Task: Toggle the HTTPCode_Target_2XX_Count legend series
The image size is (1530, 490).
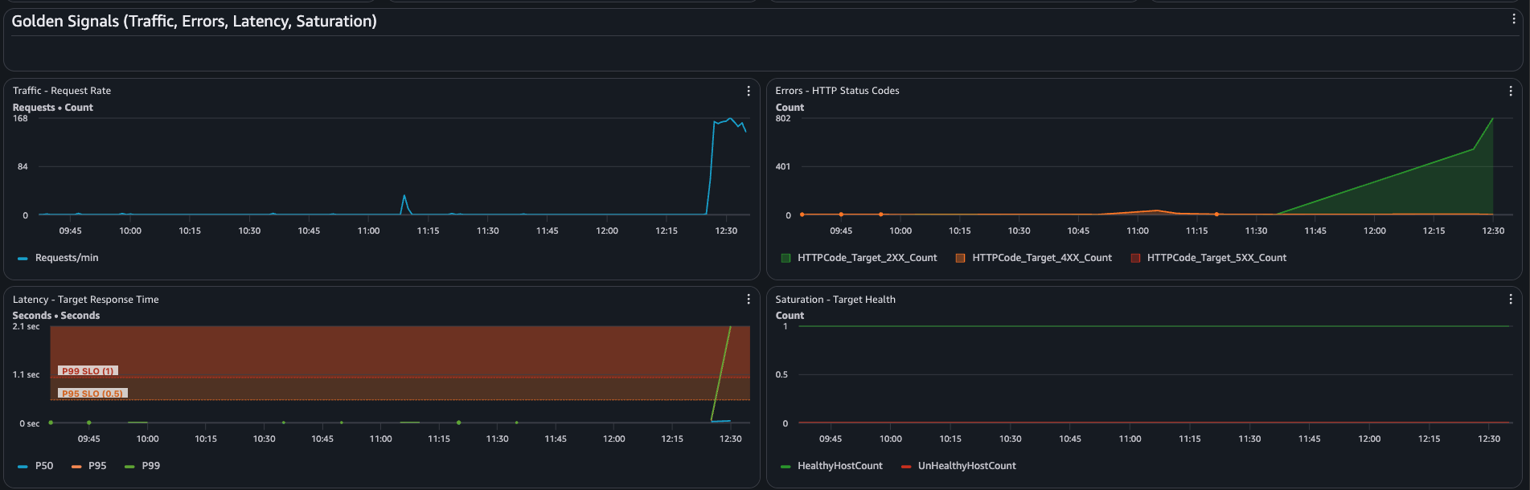Action: [x=859, y=258]
